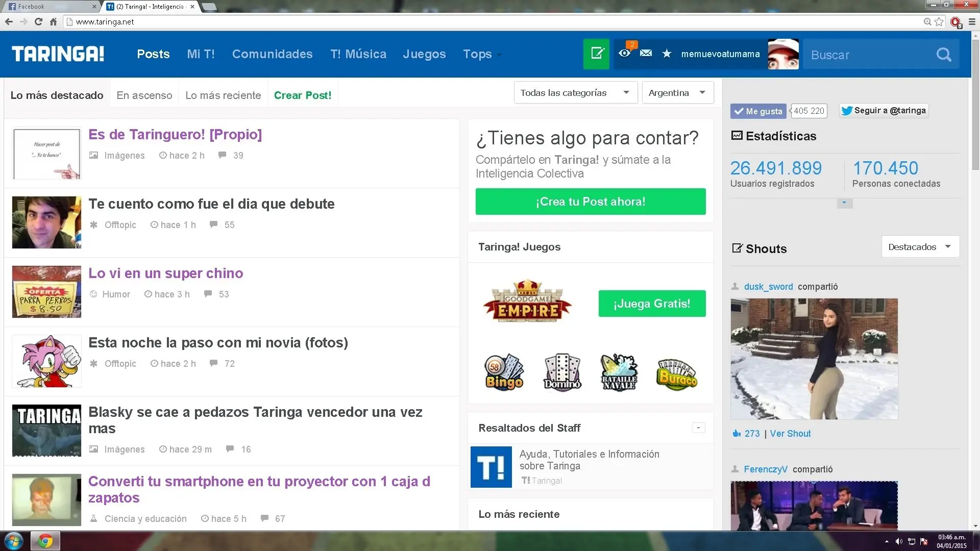Image resolution: width=980 pixels, height=551 pixels.
Task: Open post Blasky se cae a pedazos
Action: point(255,420)
